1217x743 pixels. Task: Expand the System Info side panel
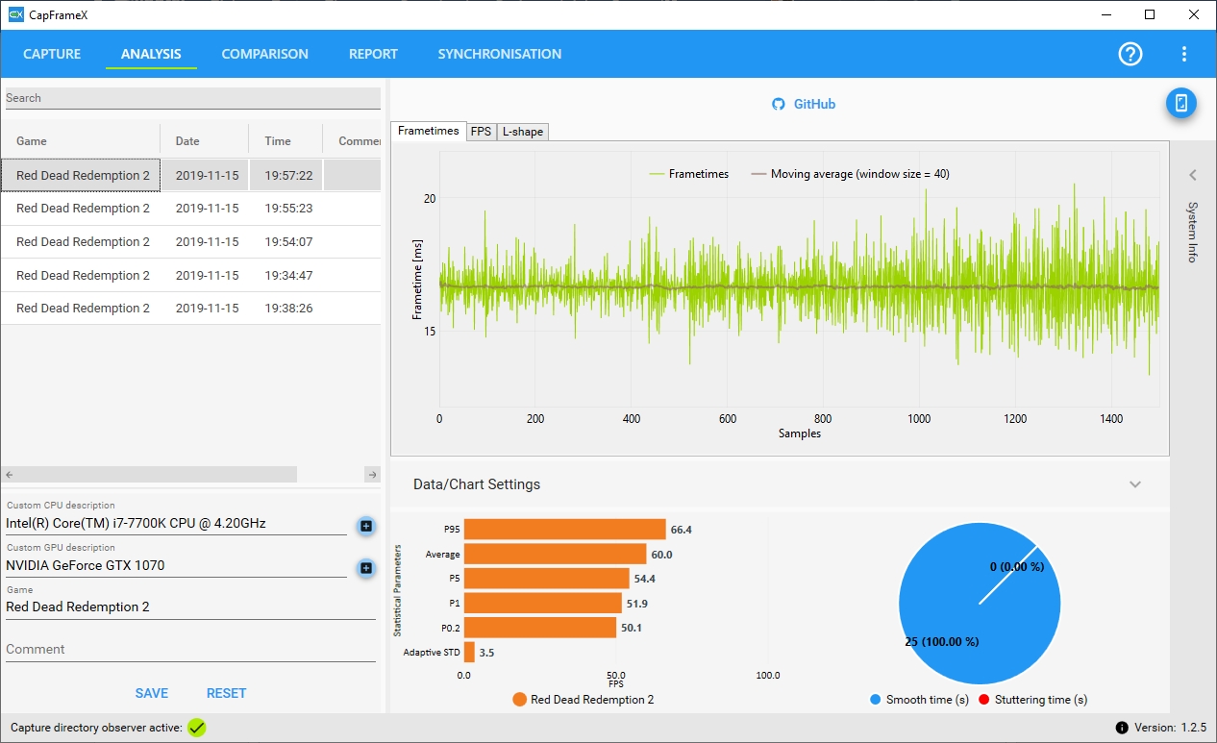(1193, 175)
